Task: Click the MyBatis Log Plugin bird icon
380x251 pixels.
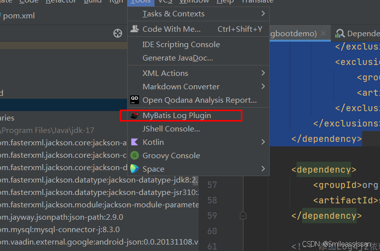Action: [x=135, y=116]
